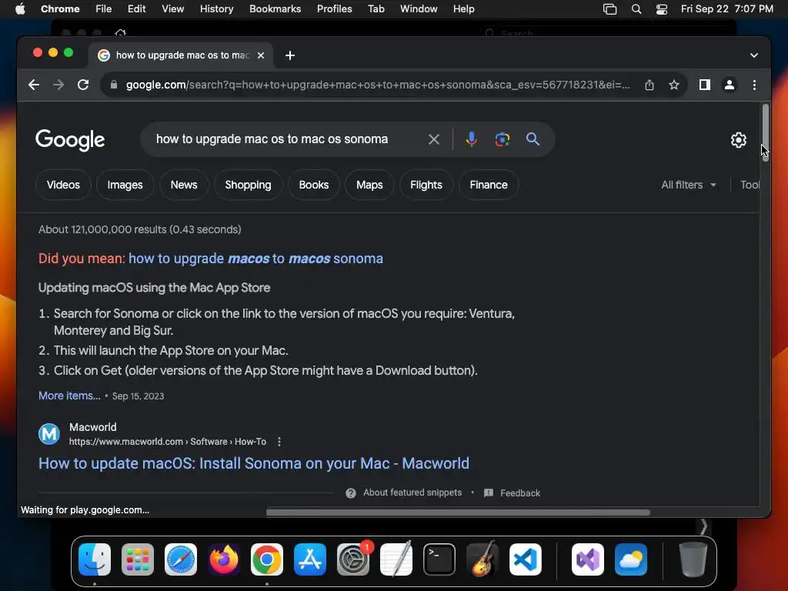Filter results by Flights

pos(426,185)
